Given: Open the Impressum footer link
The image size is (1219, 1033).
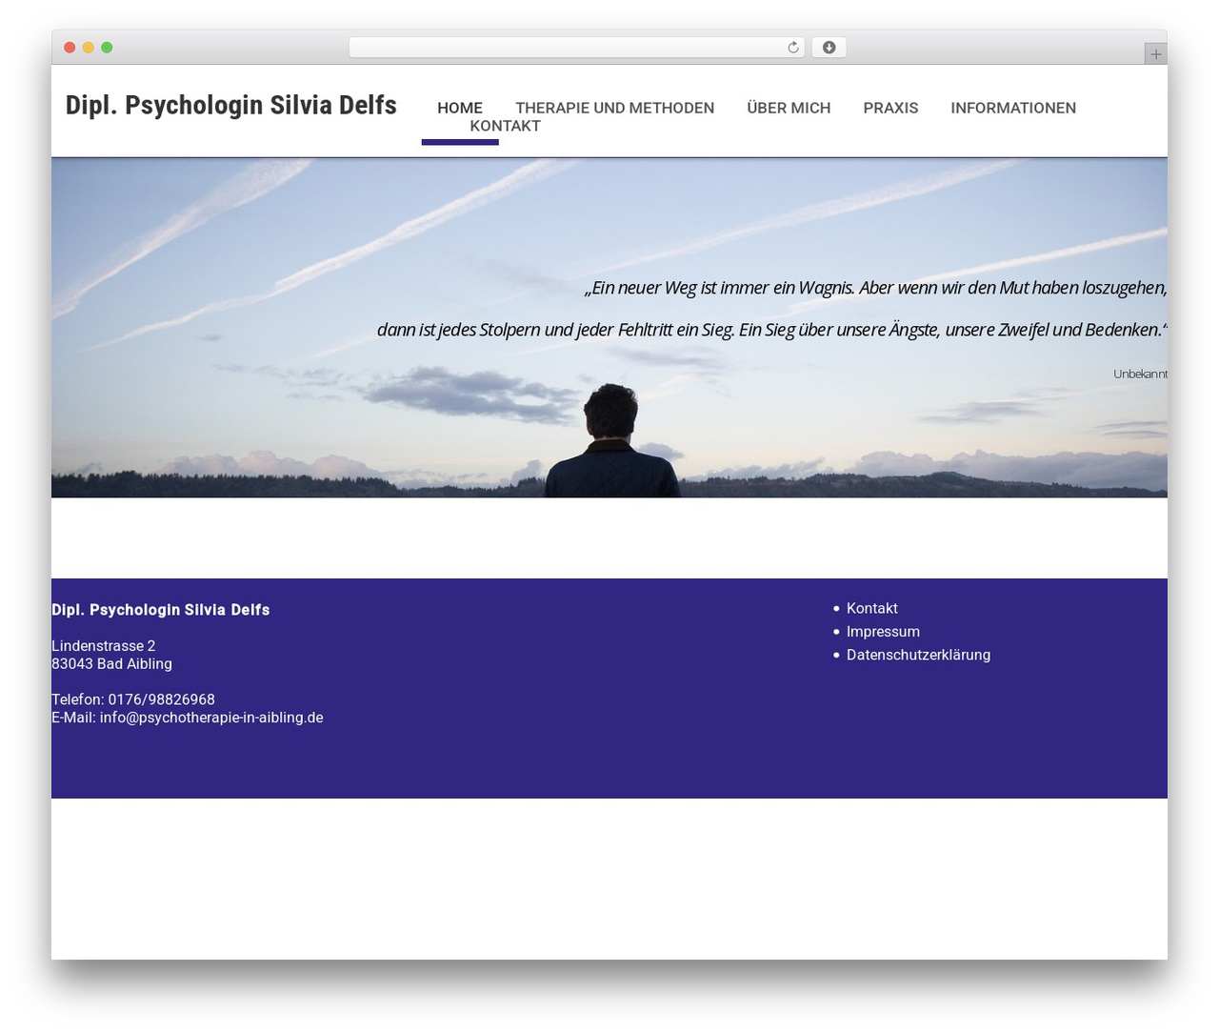Looking at the screenshot, I should pos(883,632).
